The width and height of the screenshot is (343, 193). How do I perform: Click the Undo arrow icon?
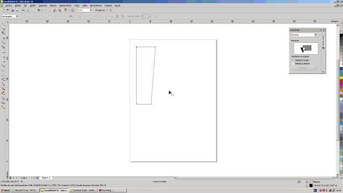(x=39, y=10)
